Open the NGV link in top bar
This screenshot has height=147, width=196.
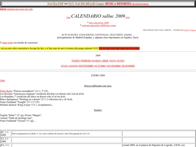click(71, 4)
